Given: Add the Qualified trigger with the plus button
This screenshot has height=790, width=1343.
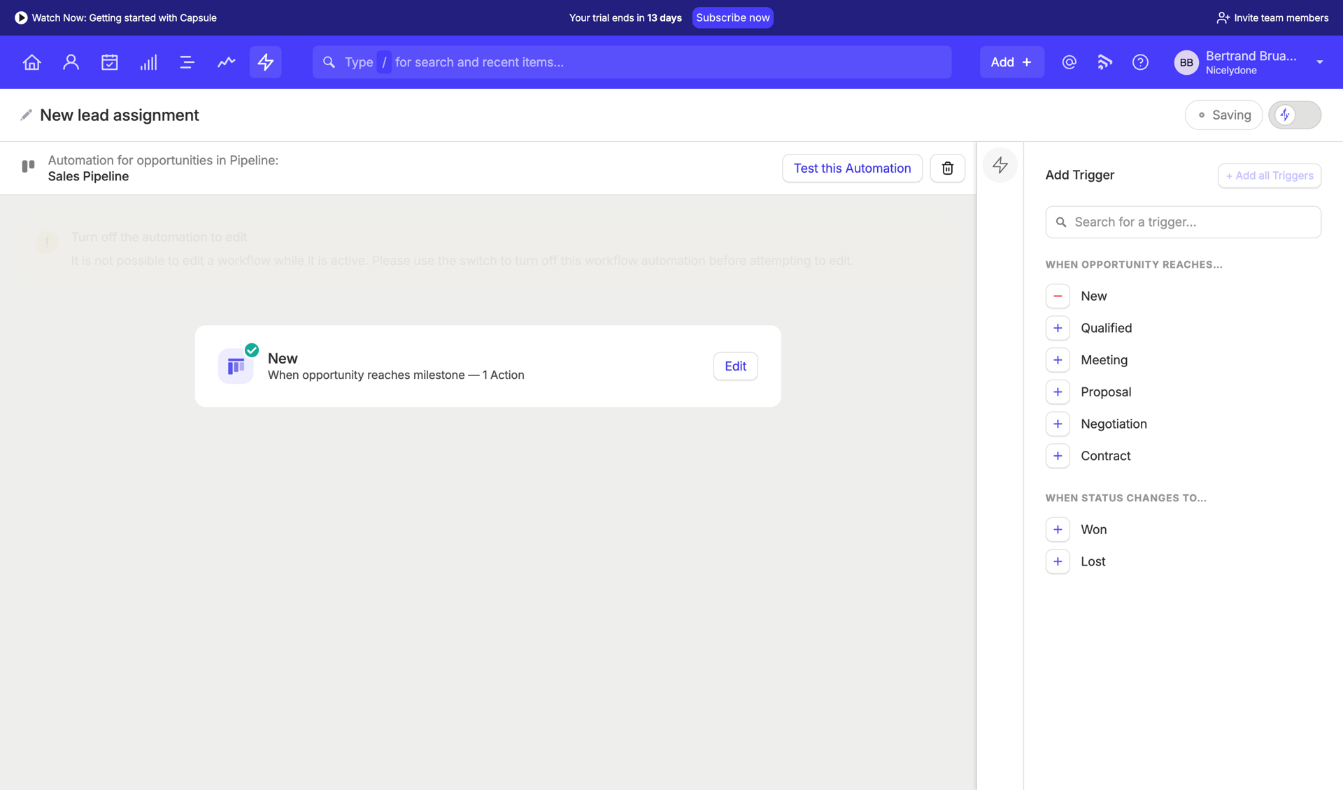Looking at the screenshot, I should [1058, 328].
